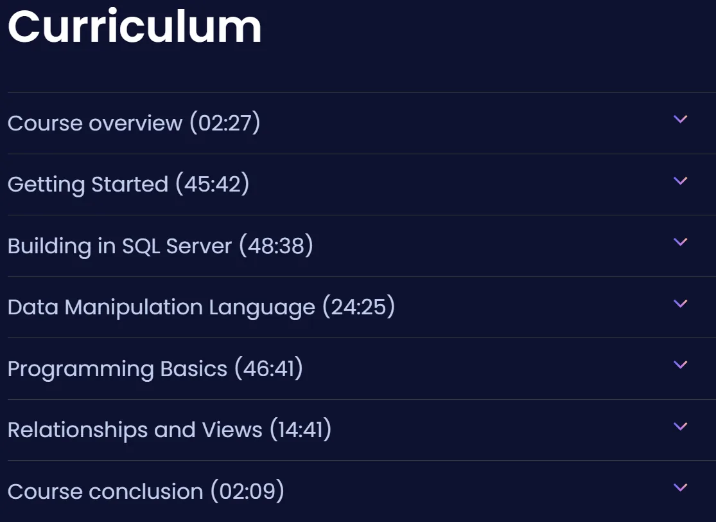Select the Course conclusion title text
The height and width of the screenshot is (522, 716).
pos(105,492)
